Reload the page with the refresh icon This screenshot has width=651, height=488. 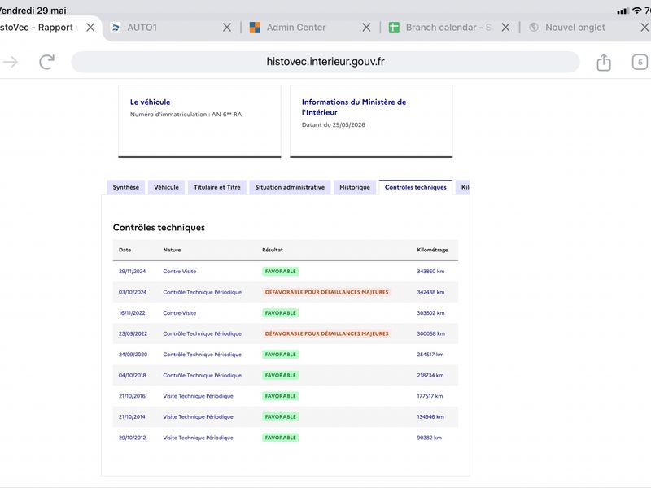click(x=46, y=63)
